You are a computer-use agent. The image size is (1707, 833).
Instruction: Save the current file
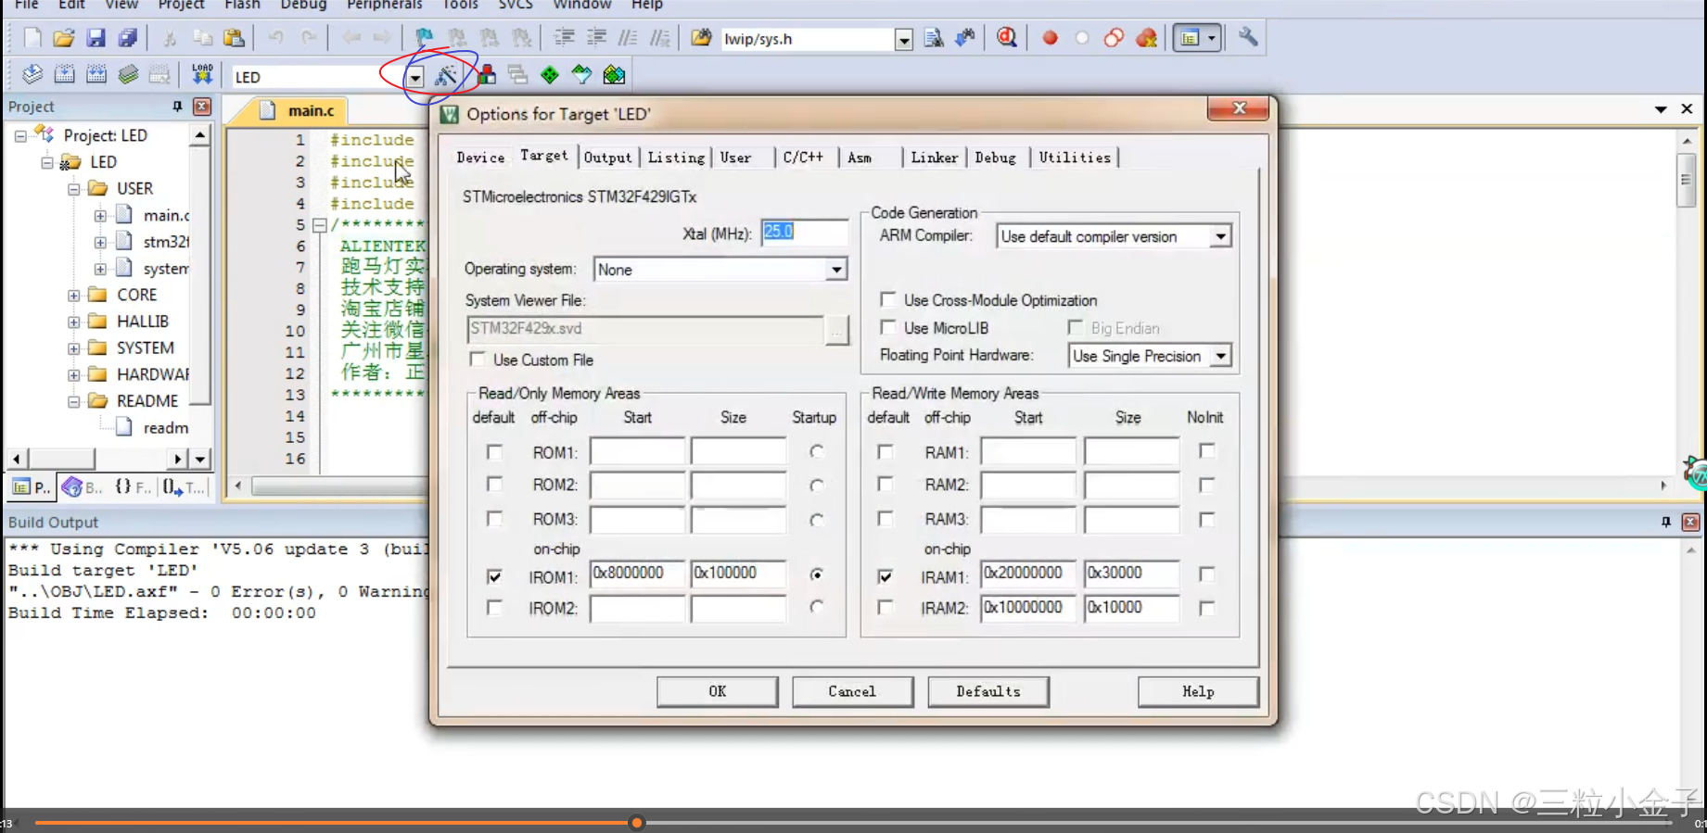(x=96, y=38)
